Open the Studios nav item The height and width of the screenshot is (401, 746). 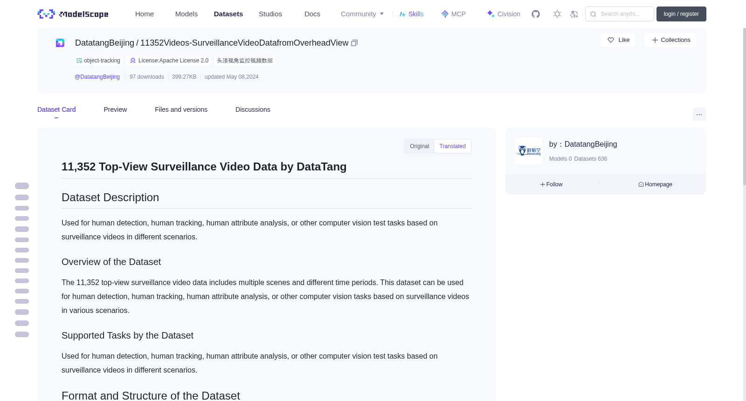pos(270,14)
